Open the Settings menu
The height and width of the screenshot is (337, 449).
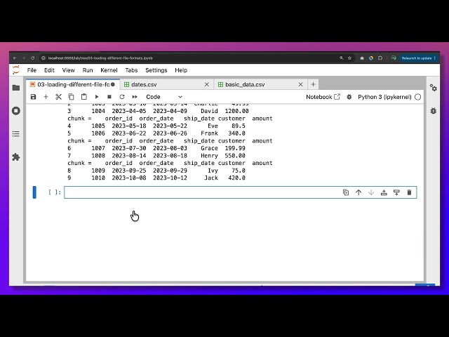[156, 70]
